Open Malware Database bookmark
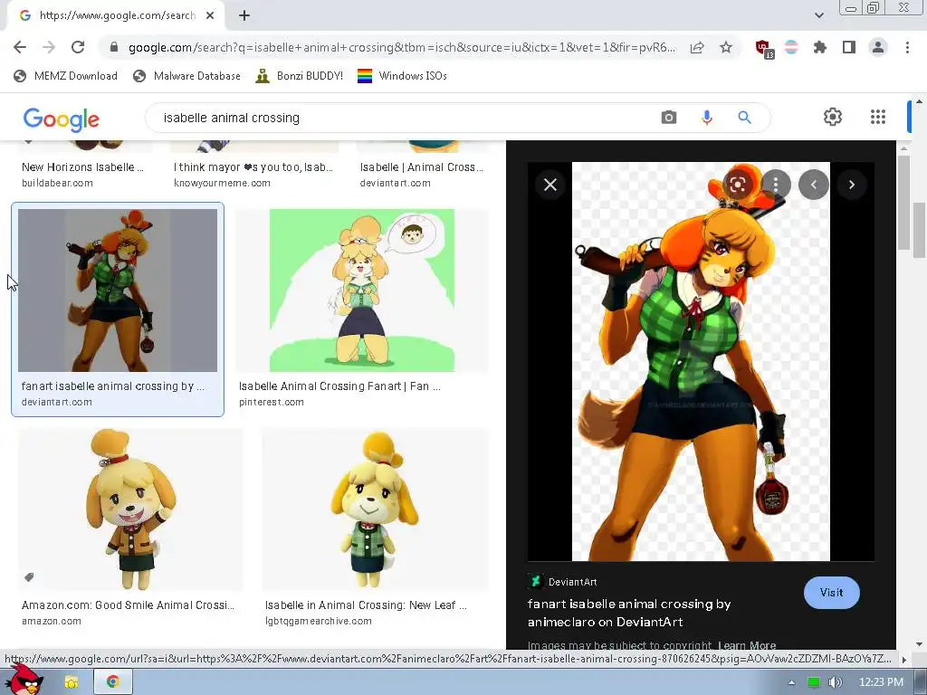927x695 pixels. click(187, 76)
